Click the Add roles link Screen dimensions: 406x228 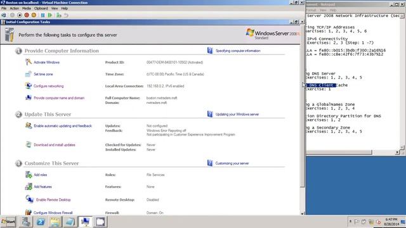(41, 175)
